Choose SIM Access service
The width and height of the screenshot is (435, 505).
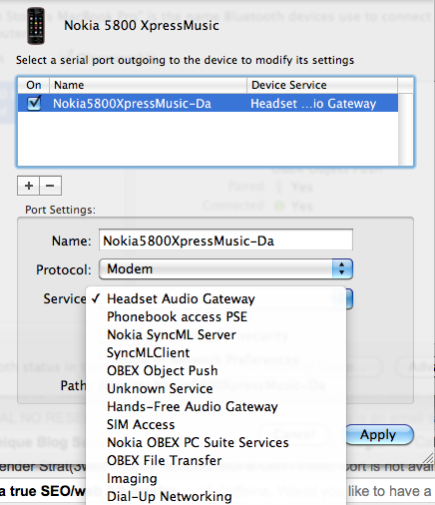pyautogui.click(x=216, y=424)
